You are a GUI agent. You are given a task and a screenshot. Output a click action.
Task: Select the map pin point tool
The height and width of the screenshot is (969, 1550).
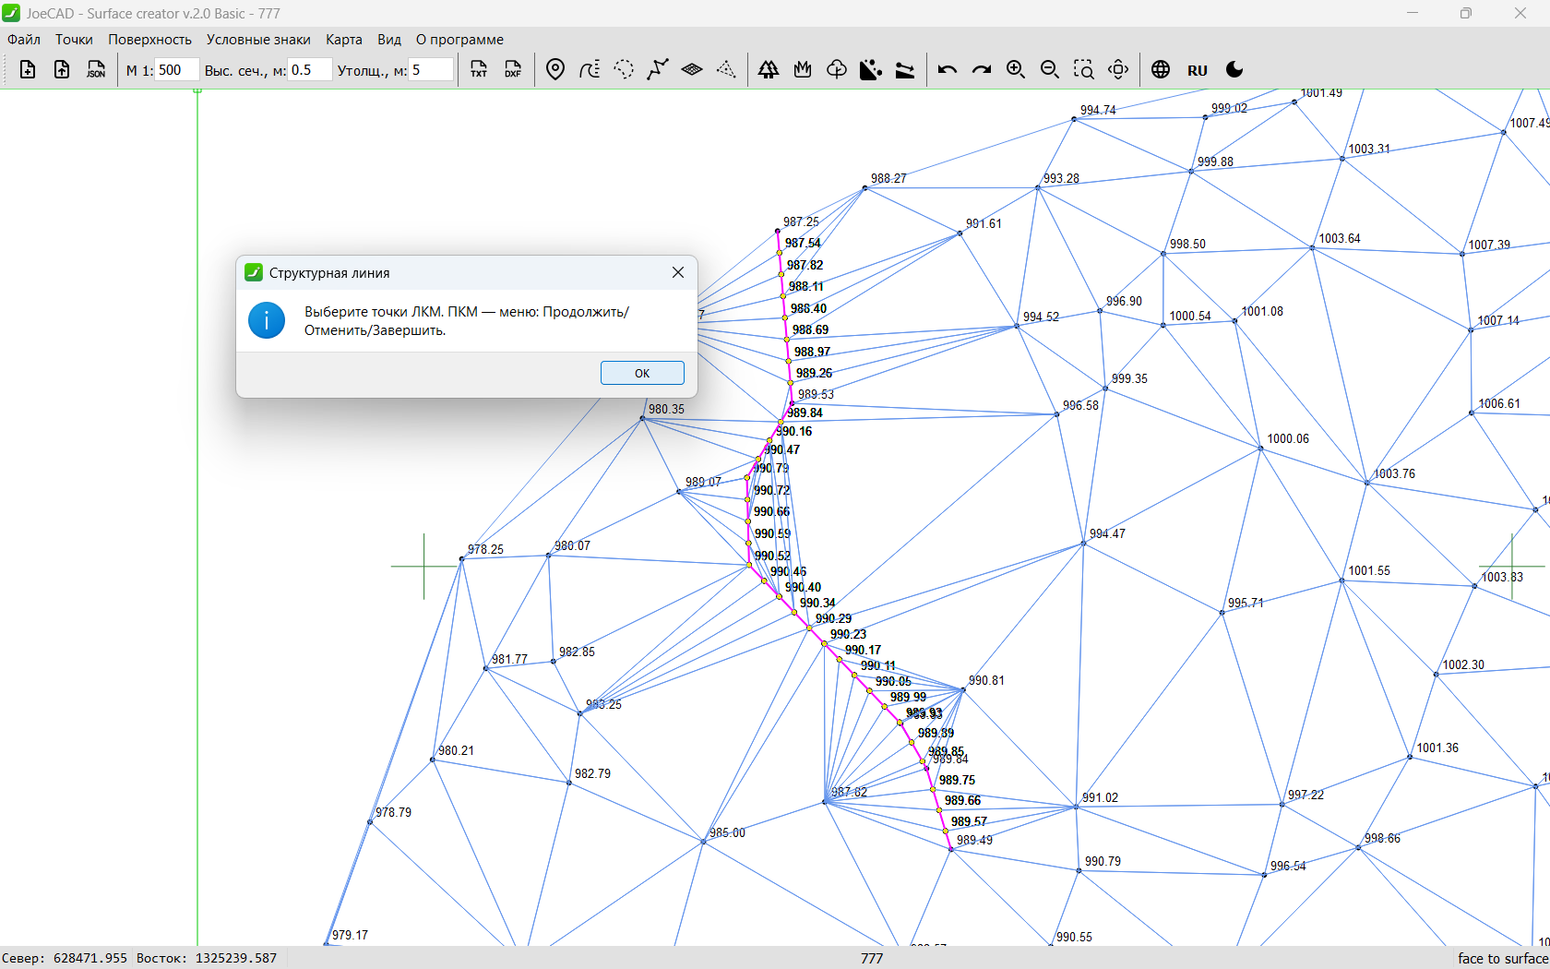click(555, 70)
